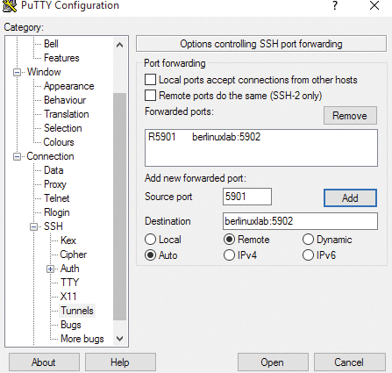Toggle Remote ports do the same checkbox

[x=150, y=96]
